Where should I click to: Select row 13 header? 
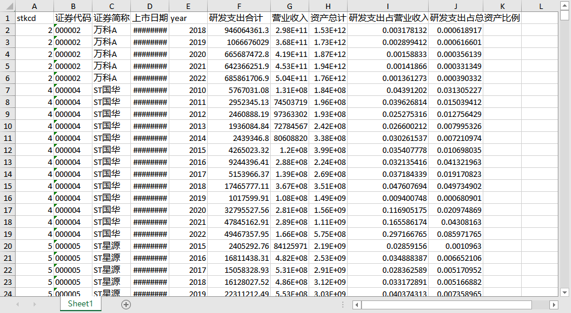(8, 162)
